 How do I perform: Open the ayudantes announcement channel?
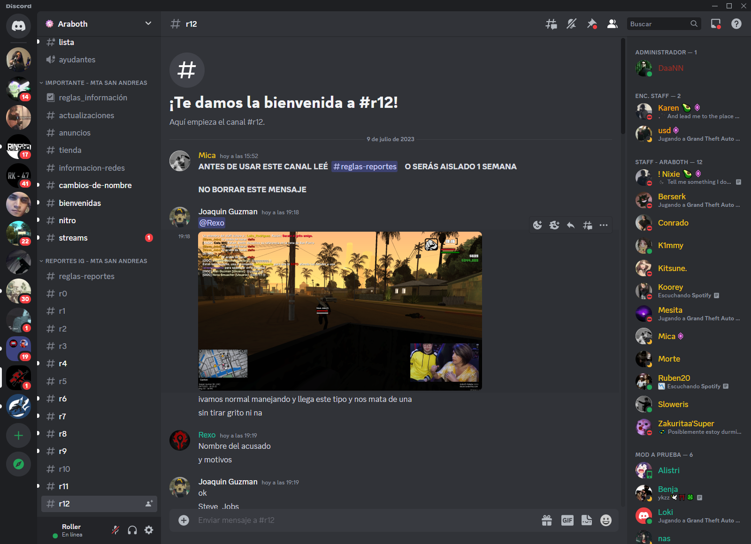click(x=99, y=60)
